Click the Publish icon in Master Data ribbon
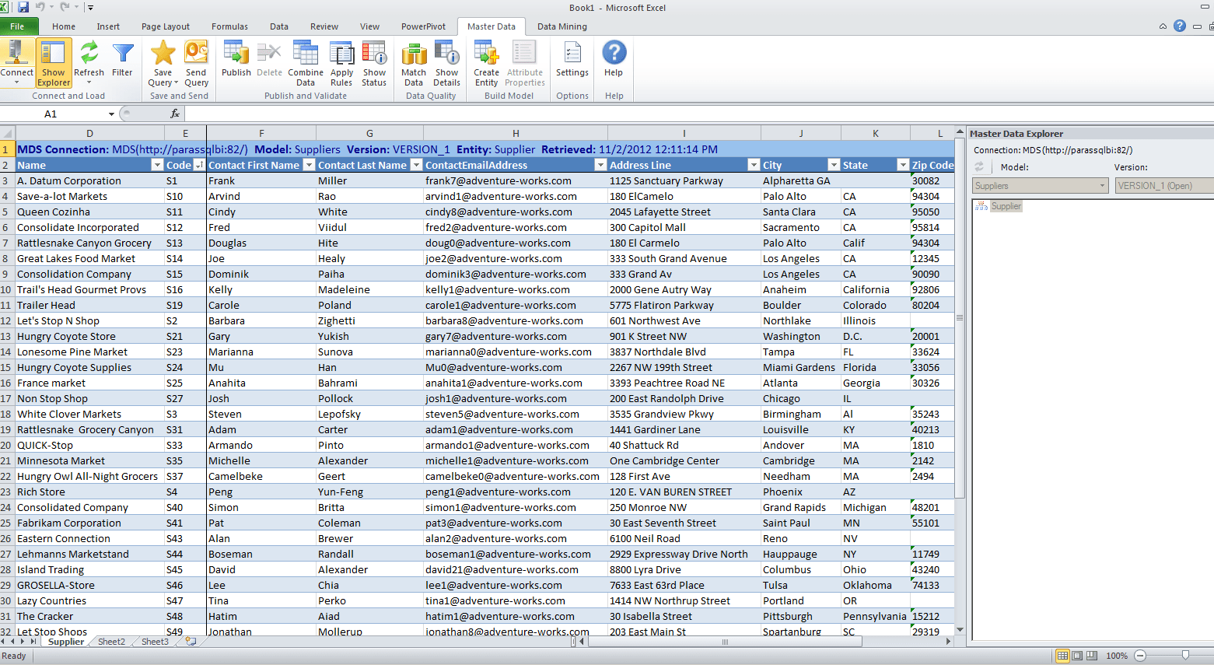 click(236, 62)
